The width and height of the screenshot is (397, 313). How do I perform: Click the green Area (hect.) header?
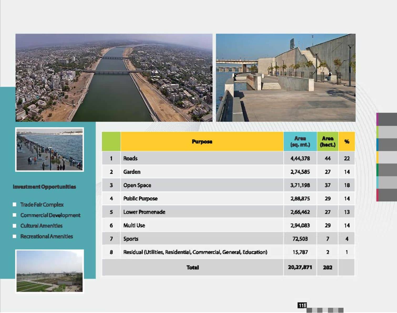point(327,142)
